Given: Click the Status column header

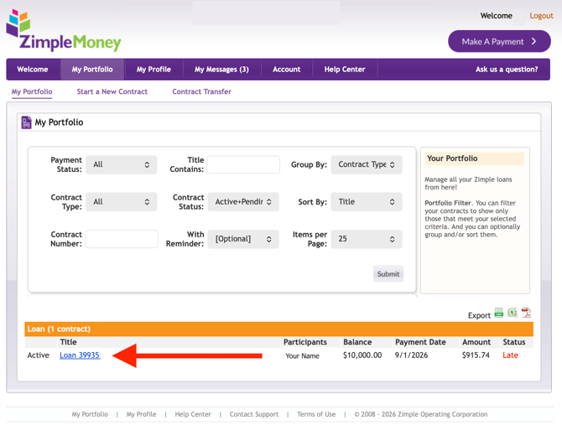Looking at the screenshot, I should coord(514,342).
